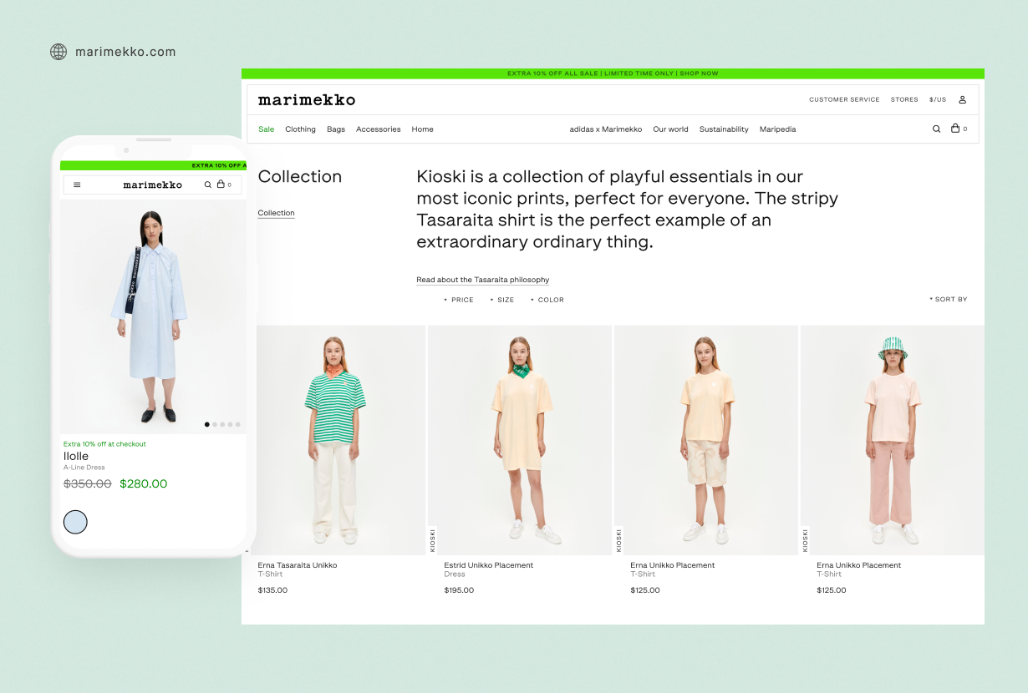Click Read about the Tasaraita philosophy link

482,280
